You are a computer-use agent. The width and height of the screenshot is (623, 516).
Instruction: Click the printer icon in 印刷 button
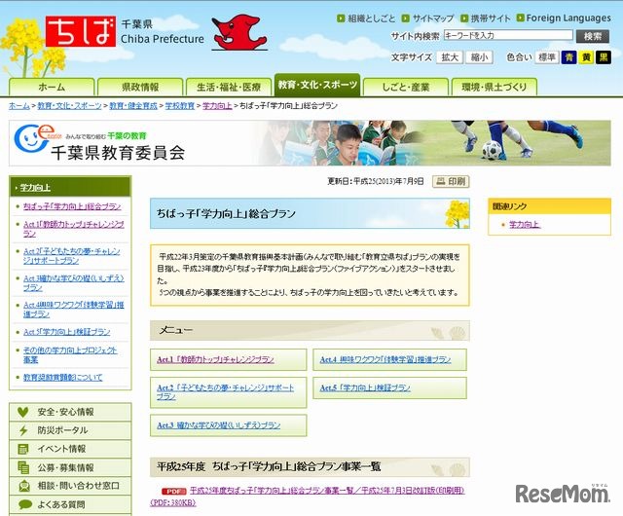click(441, 181)
